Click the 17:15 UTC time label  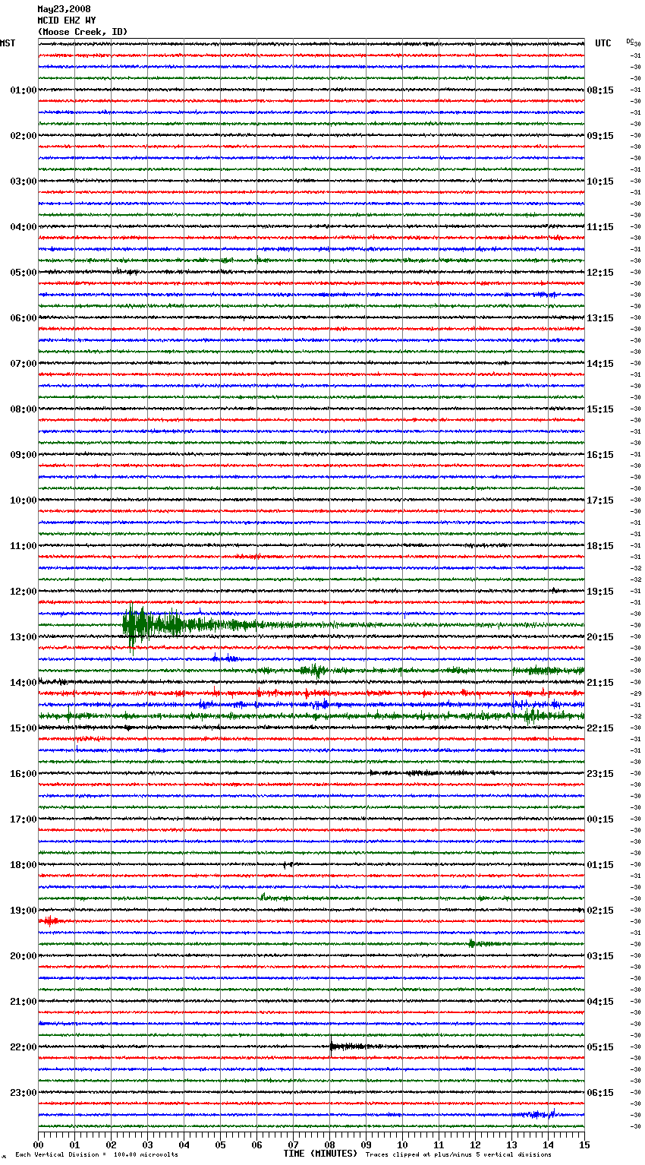click(x=600, y=500)
